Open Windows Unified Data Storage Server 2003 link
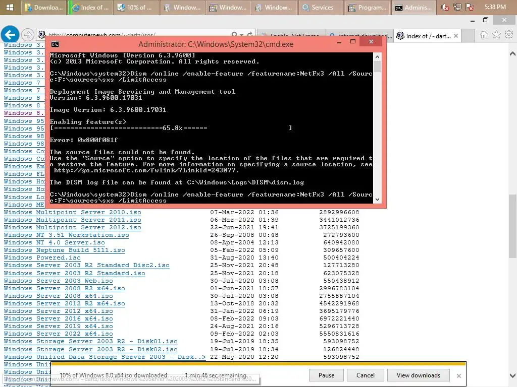Screen dimensions: 517x387 pos(105,357)
